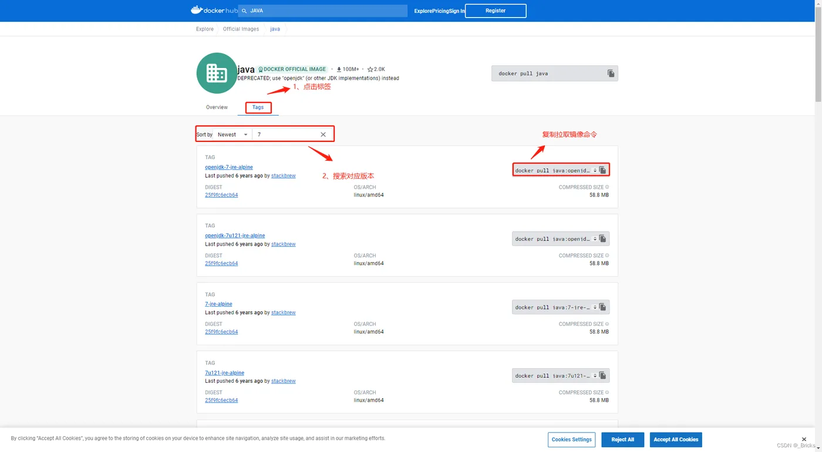Open digest 25f9fc6ecb64 of openjdk-7-jre-alpine
Screen dimensions: 822x452
[x=221, y=195]
